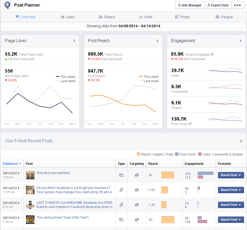Open the info tooltip next to People Engaged
This screenshot has width=247, height=230.
pyautogui.click(x=212, y=54)
